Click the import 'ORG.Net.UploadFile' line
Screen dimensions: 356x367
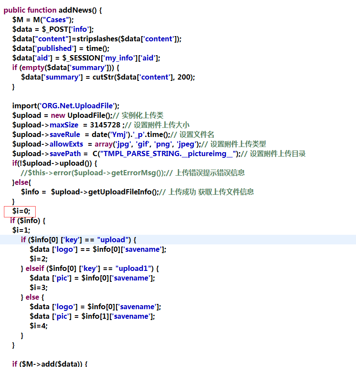[x=65, y=106]
